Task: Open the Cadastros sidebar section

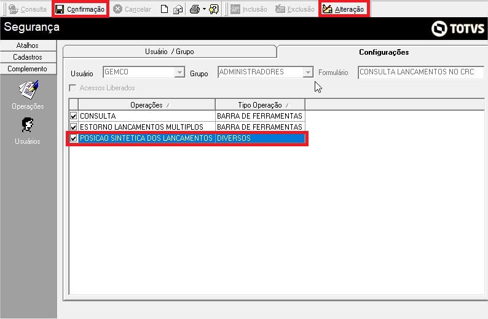Action: tap(28, 57)
